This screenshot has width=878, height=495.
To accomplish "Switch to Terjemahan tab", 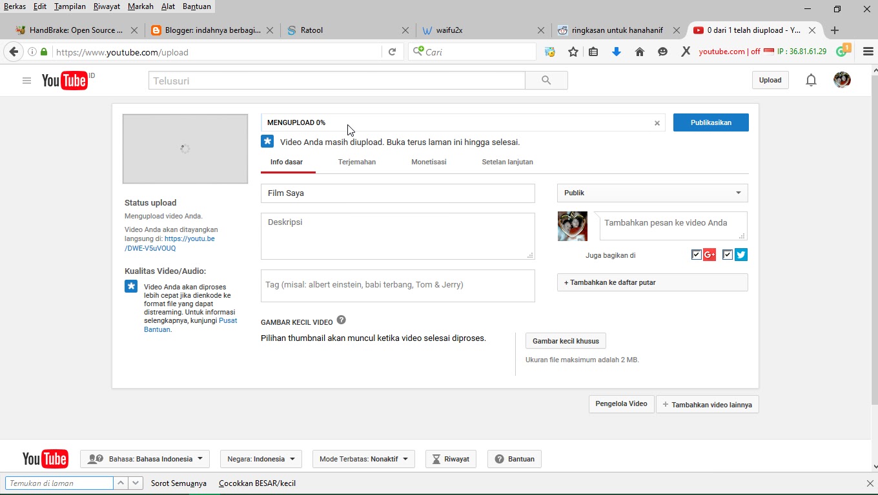I will [357, 162].
